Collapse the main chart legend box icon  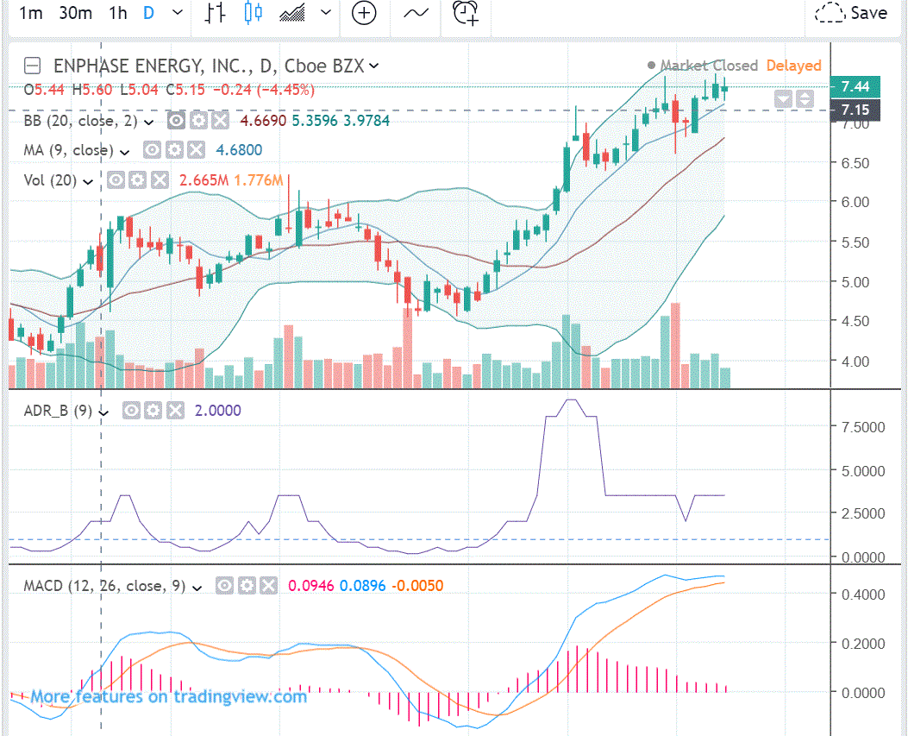[32, 66]
